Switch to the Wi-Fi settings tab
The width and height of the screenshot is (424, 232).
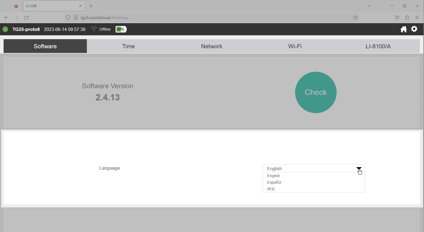point(295,46)
